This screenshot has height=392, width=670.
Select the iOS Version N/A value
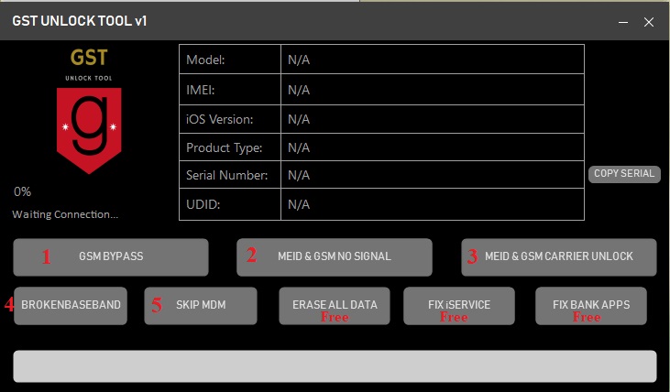[433, 119]
